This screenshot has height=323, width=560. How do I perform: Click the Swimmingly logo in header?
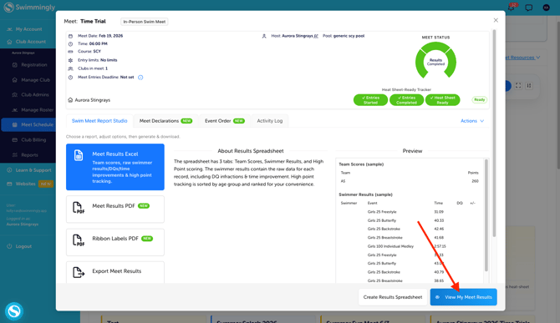[x=29, y=8]
